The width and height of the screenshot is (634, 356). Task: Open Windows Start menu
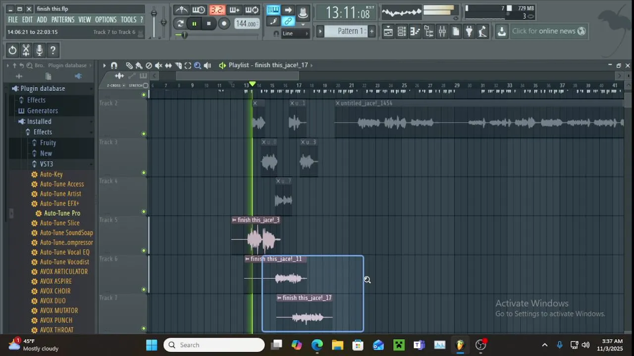pyautogui.click(x=152, y=345)
